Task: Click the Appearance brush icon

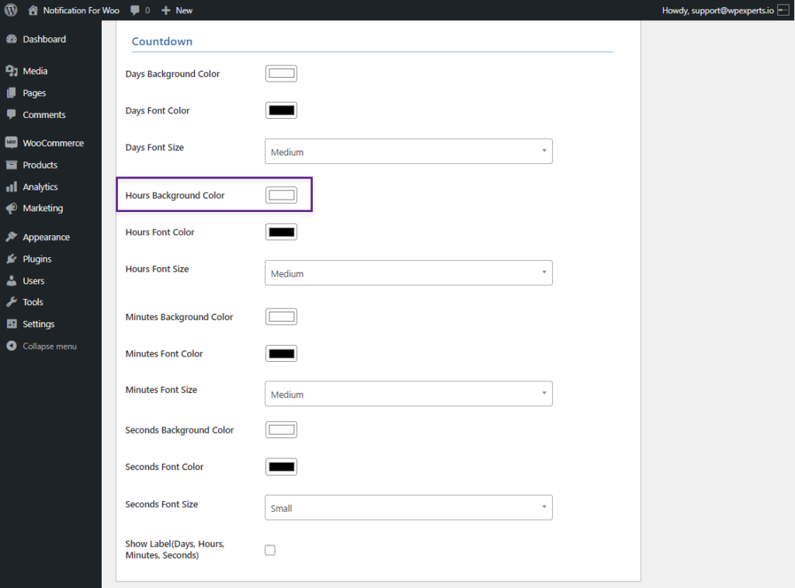Action: (x=11, y=237)
